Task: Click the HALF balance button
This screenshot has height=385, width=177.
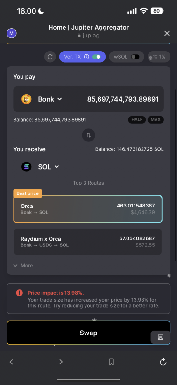Action: (137, 120)
